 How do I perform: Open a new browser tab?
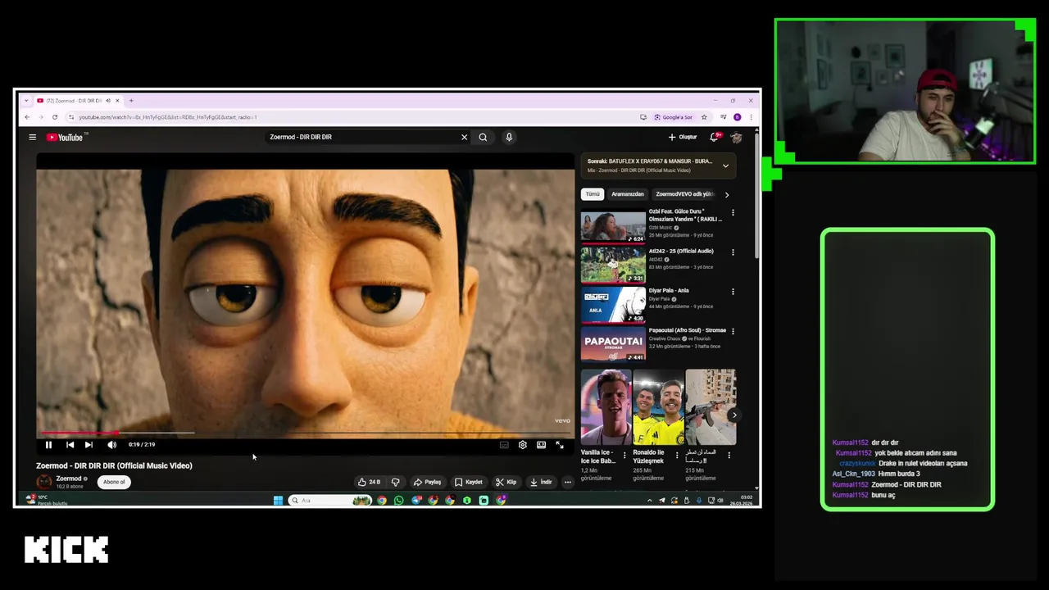[131, 101]
